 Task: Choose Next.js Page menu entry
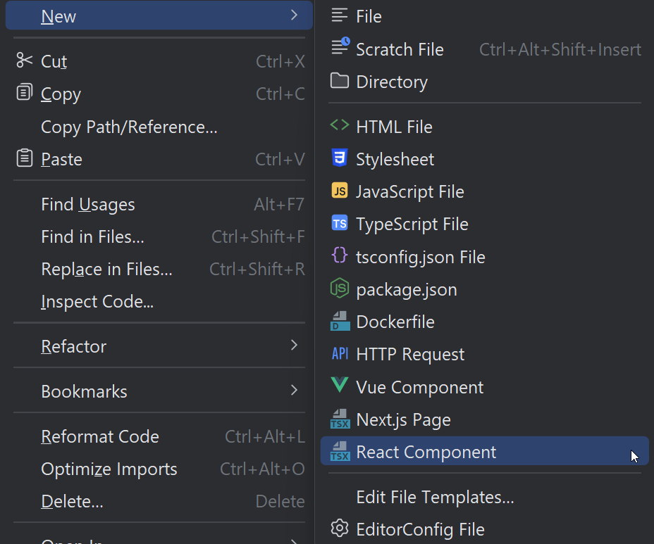coord(403,419)
